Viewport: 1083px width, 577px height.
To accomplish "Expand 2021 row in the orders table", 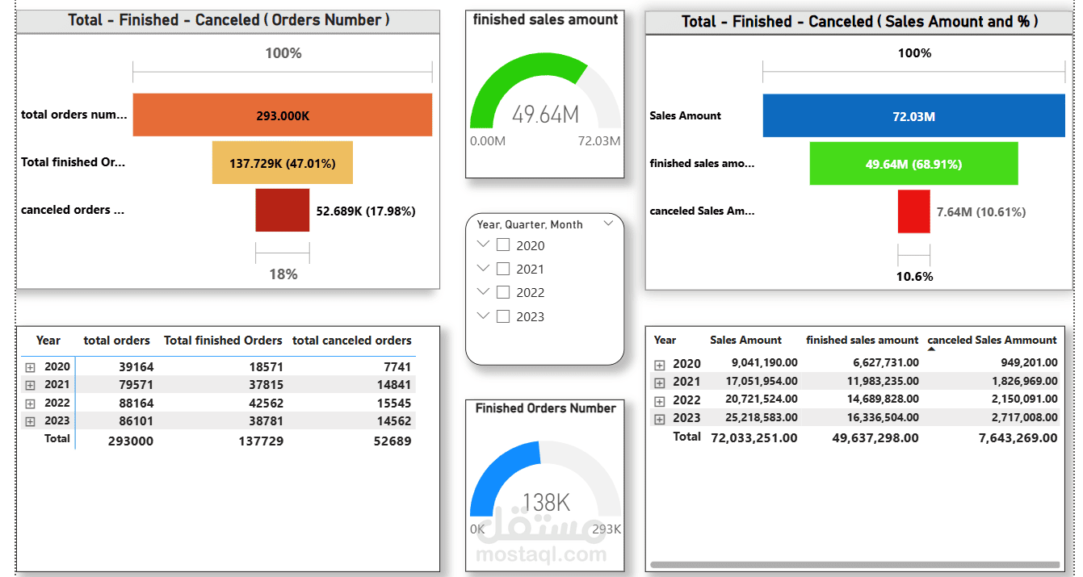I will point(31,385).
